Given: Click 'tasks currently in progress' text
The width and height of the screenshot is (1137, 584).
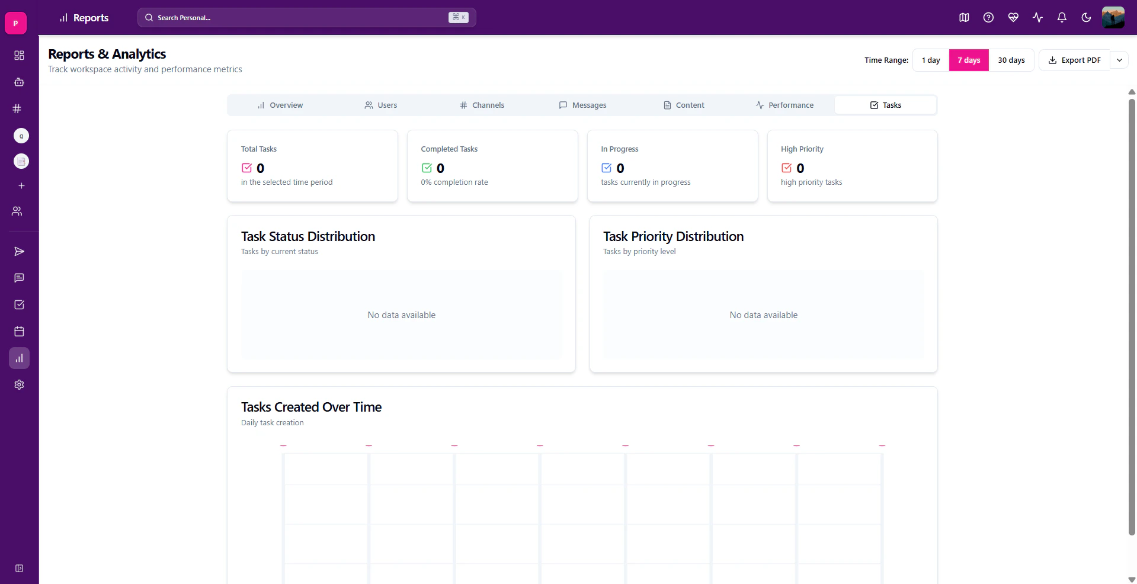Looking at the screenshot, I should [646, 182].
